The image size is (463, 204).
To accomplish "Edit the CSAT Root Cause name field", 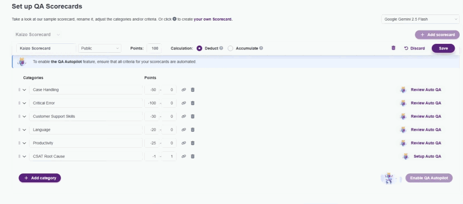I will click(x=86, y=156).
